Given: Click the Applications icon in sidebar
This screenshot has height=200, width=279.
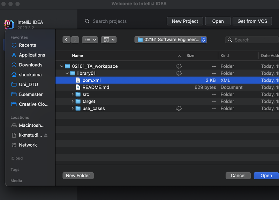Looking at the screenshot, I should [x=14, y=55].
